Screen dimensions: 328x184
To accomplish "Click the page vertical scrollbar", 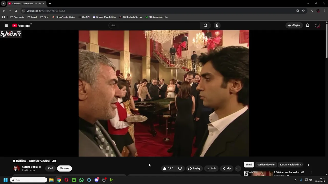I will click(x=327, y=41).
